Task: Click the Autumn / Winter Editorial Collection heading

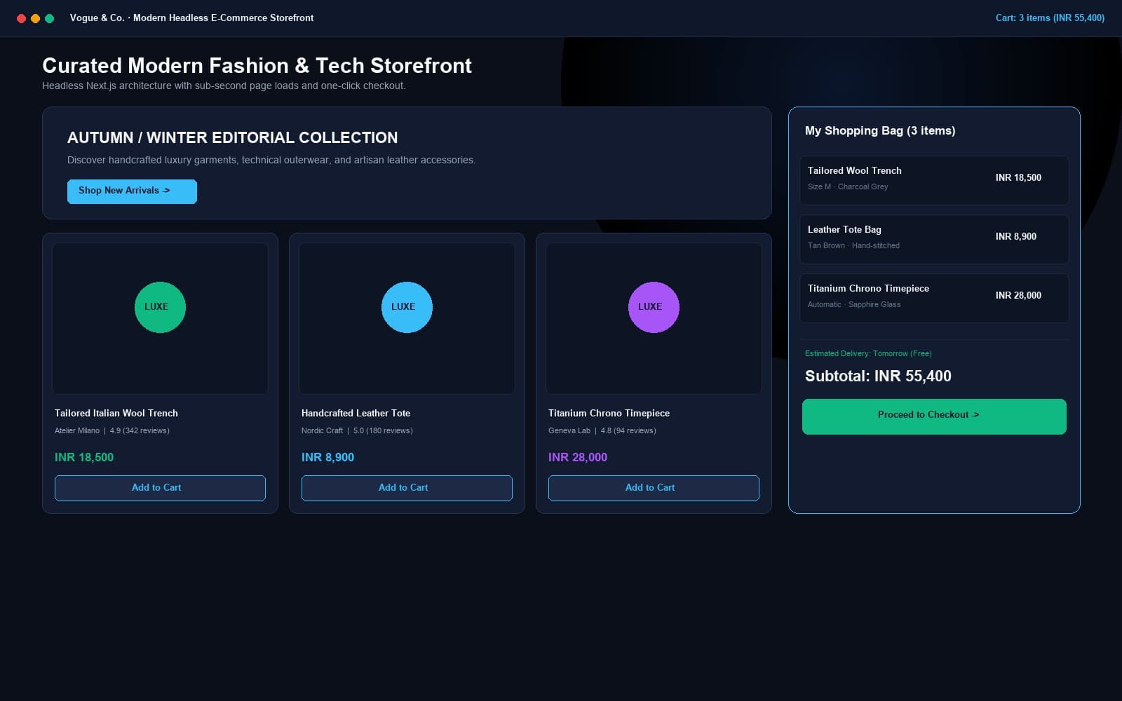Action: point(232,137)
